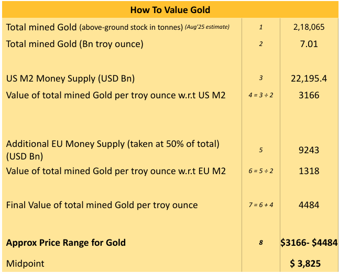339x274 pixels.
Task: Click the 'How To Value Gold' title header
Action: pos(169,9)
